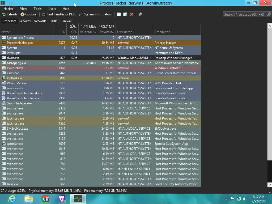Sort by the Name column header
Viewport: 272px width, 204px height.
[x=27, y=29]
